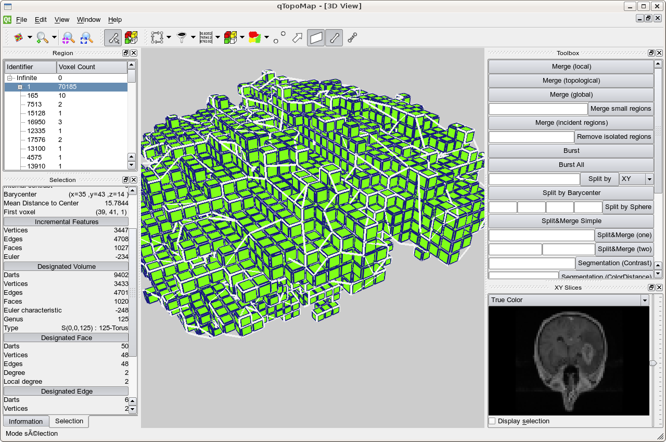Viewport: 666px width, 442px height.
Task: Click the outlined arrow toolbar icon
Action: [x=297, y=37]
